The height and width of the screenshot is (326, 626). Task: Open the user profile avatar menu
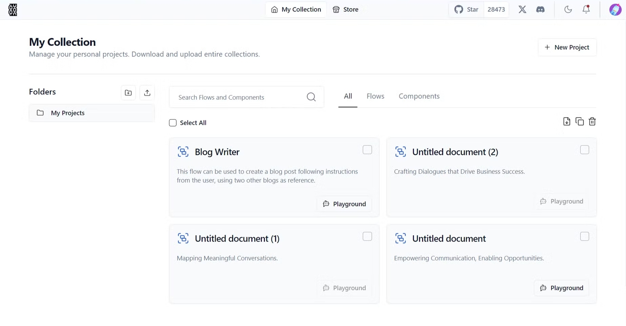(615, 9)
